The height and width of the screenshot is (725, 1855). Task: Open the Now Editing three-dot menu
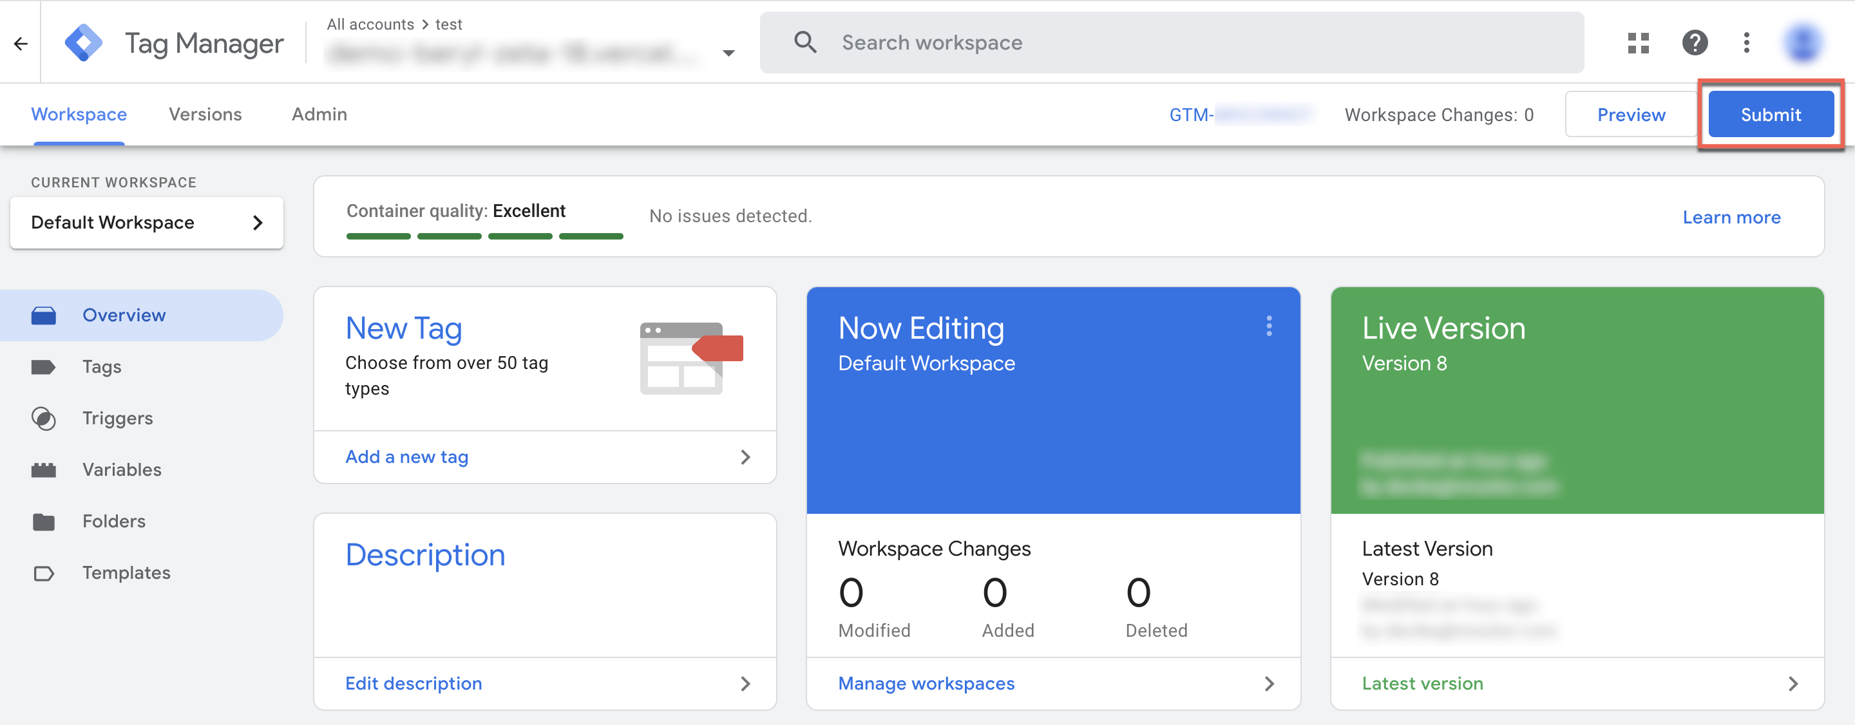point(1269,327)
